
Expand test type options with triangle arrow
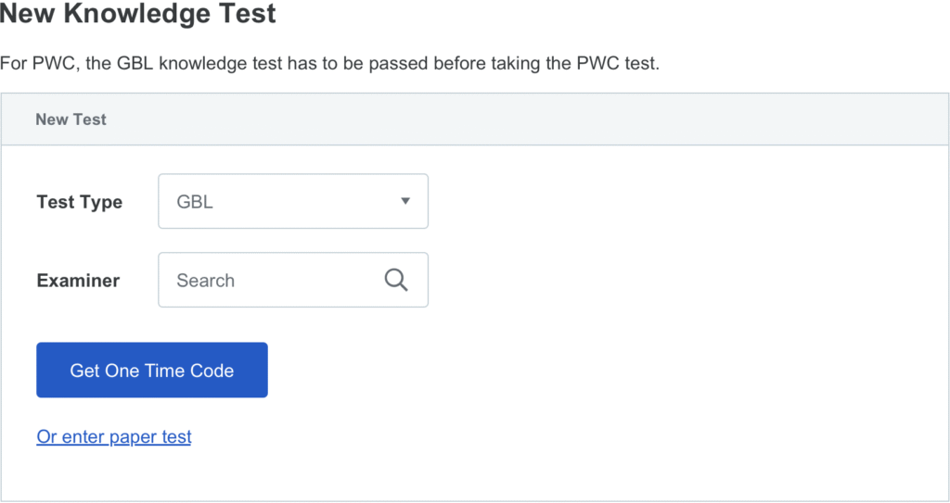pos(405,201)
